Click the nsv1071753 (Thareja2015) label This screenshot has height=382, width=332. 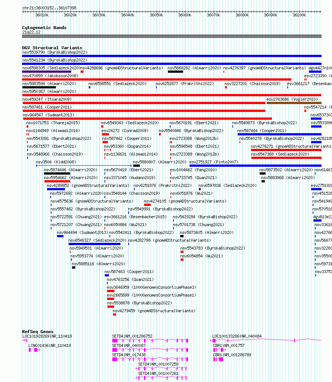(x=53, y=123)
